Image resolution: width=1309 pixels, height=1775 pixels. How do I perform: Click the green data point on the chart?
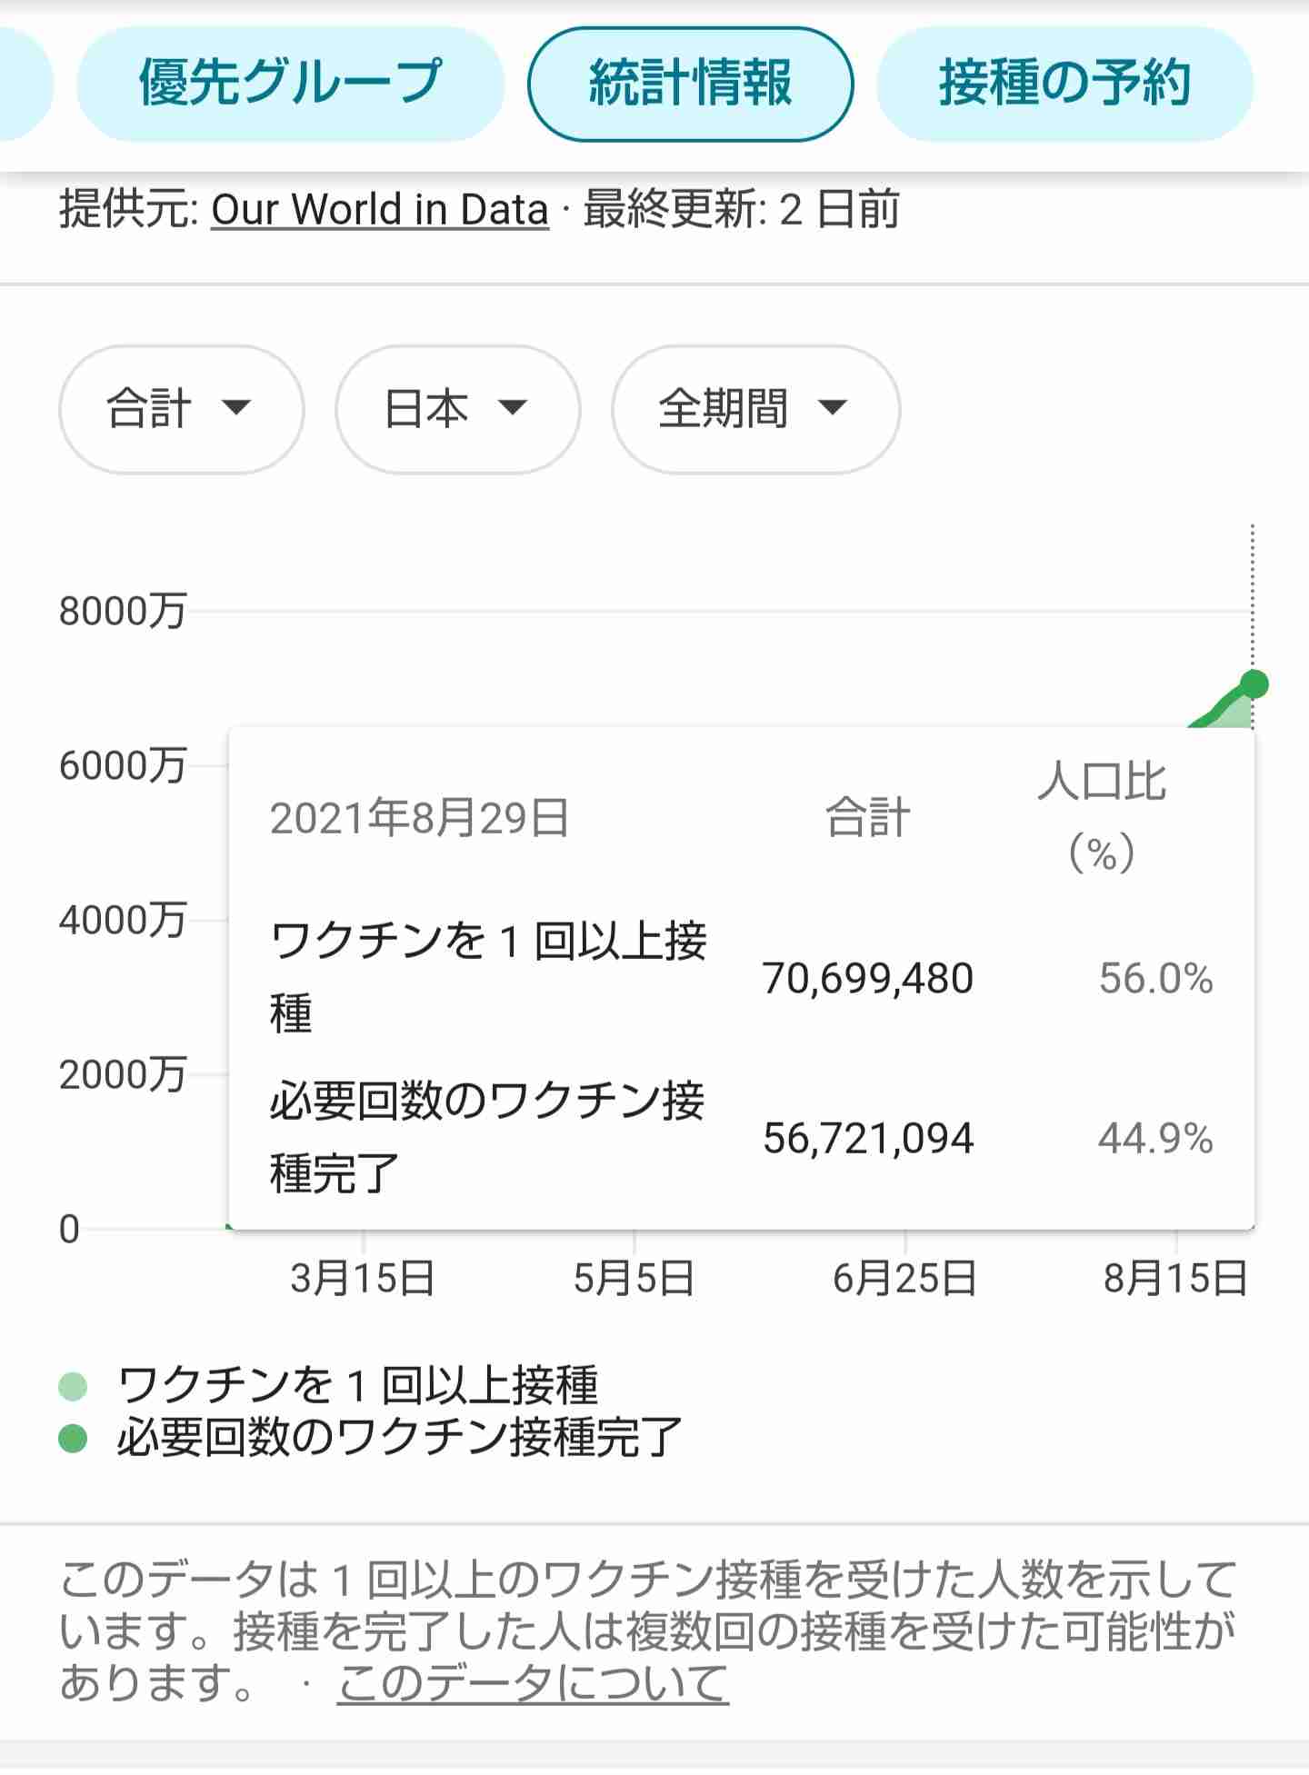[1254, 683]
